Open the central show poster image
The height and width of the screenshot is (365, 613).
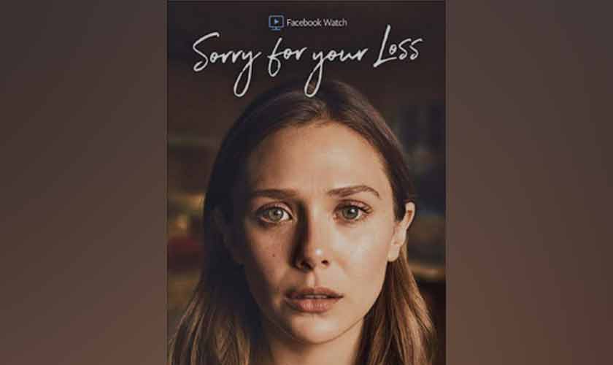(306, 182)
